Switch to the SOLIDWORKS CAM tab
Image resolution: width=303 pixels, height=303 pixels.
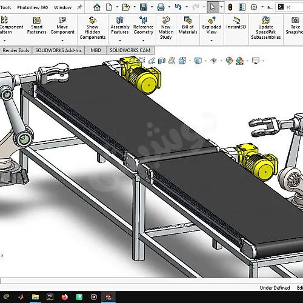[130, 50]
